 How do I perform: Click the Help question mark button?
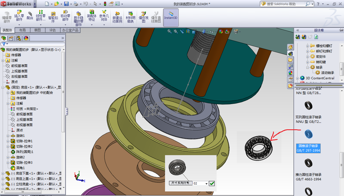(318, 4)
